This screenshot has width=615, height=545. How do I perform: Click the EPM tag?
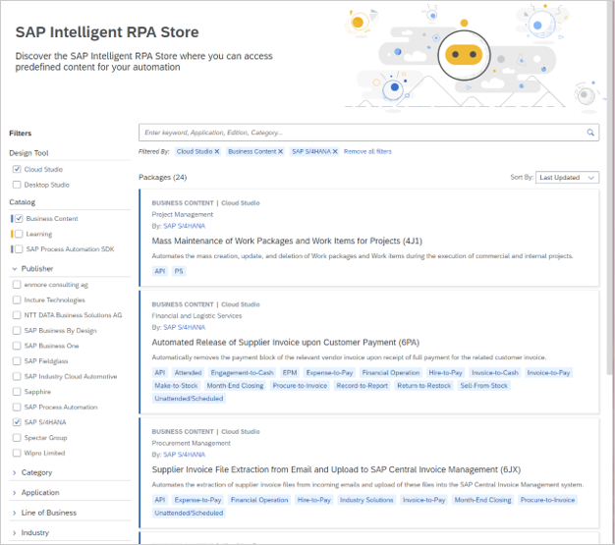coord(290,373)
